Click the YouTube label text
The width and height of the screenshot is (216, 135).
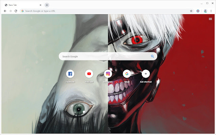[x=89, y=82]
